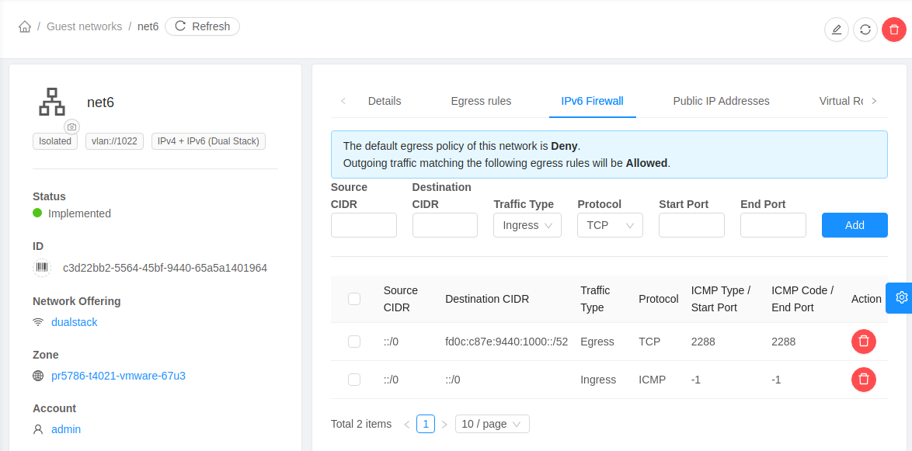Change the 10 / page pagination dropdown

point(492,424)
